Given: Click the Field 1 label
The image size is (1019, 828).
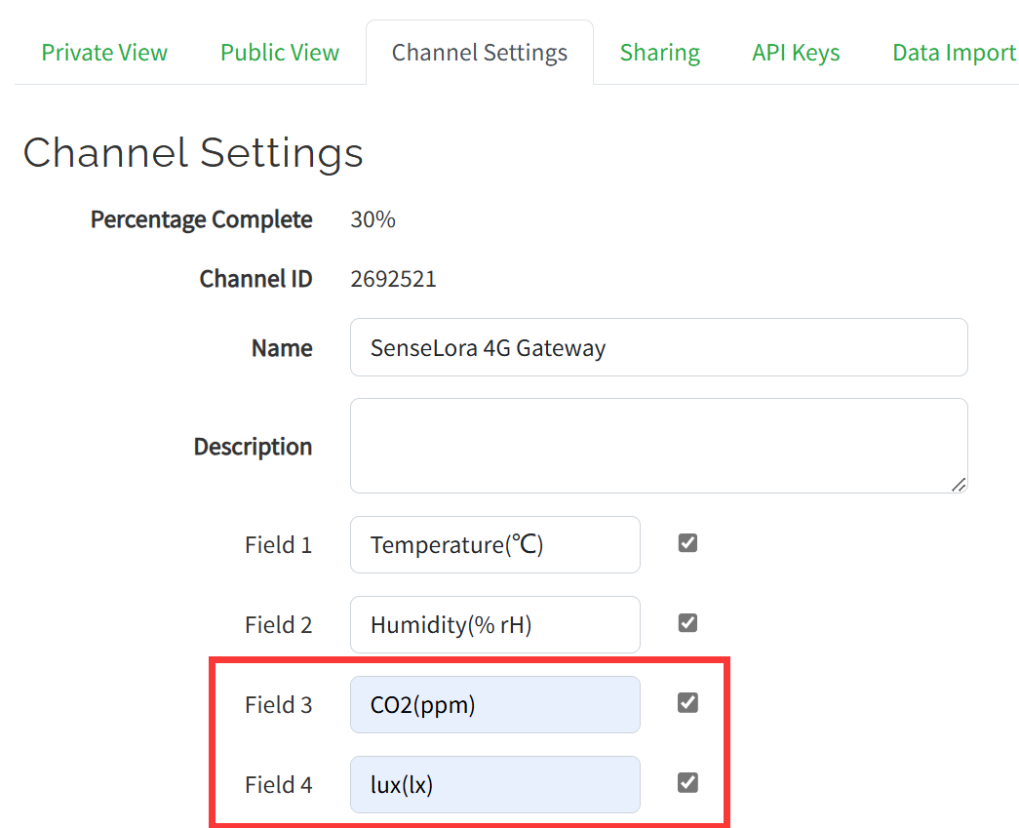Looking at the screenshot, I should pyautogui.click(x=278, y=545).
